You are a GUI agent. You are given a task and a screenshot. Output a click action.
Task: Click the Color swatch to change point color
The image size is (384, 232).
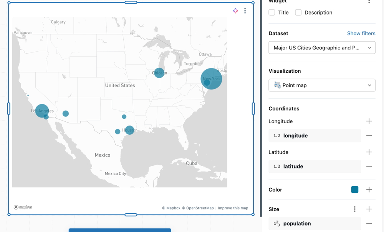[355, 190]
